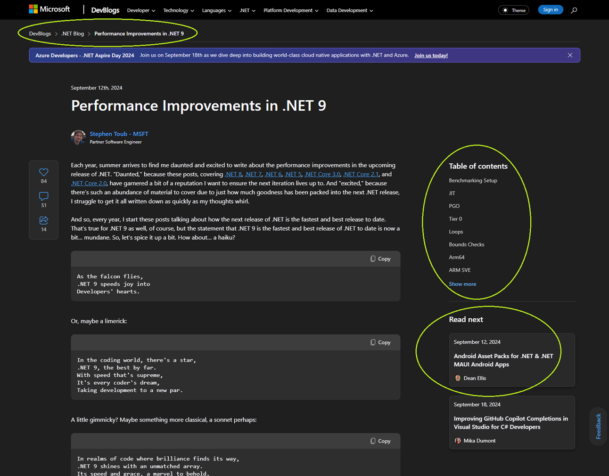Share the article using the share icon
This screenshot has width=609, height=476.
click(x=43, y=220)
